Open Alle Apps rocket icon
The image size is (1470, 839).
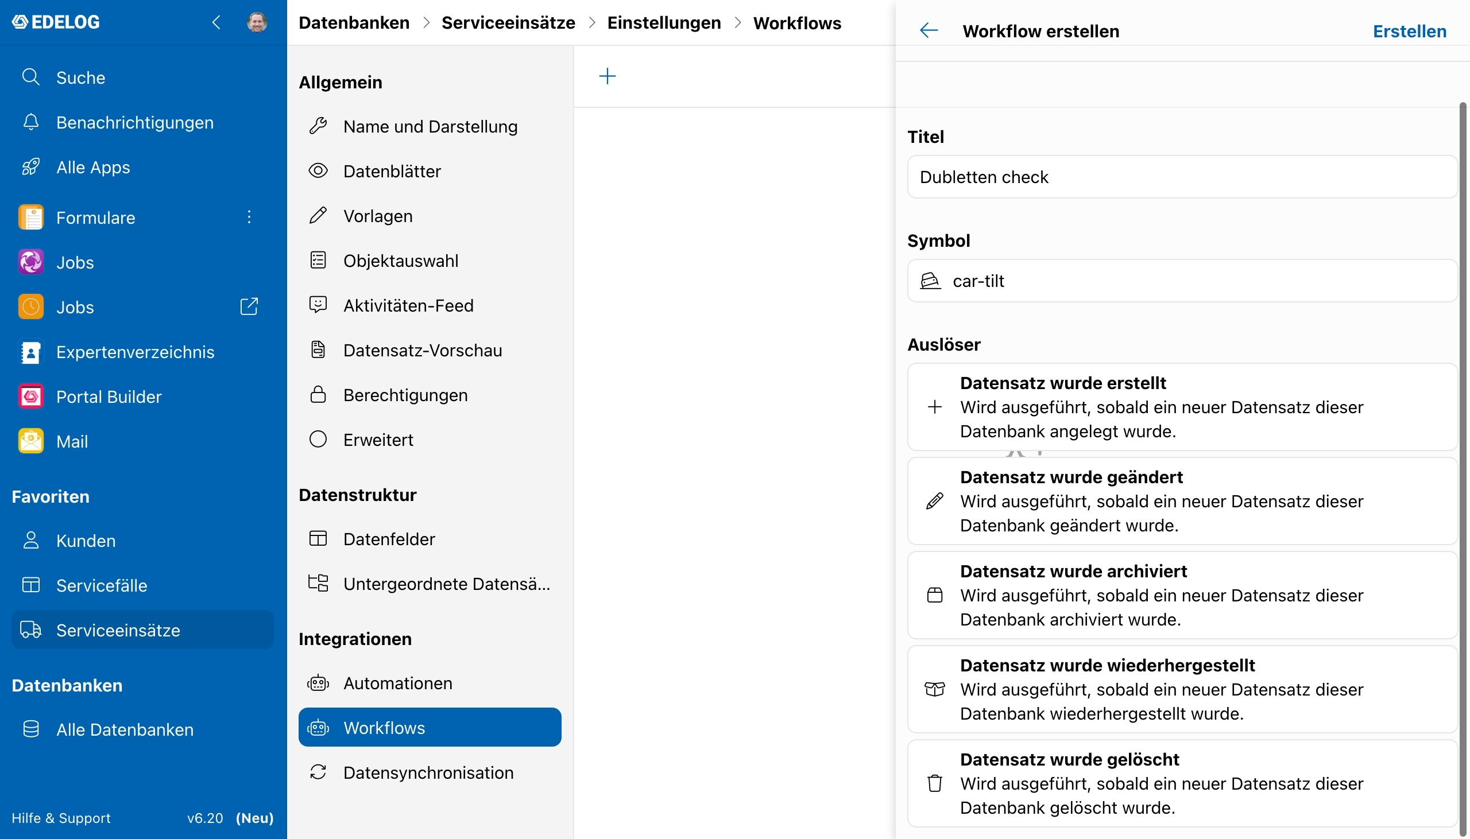coord(30,167)
